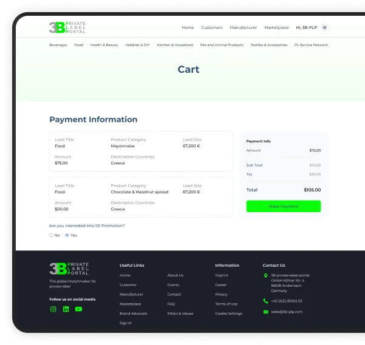Click the 3B Private Label Portal header logo
The width and height of the screenshot is (365, 345).
(67, 27)
